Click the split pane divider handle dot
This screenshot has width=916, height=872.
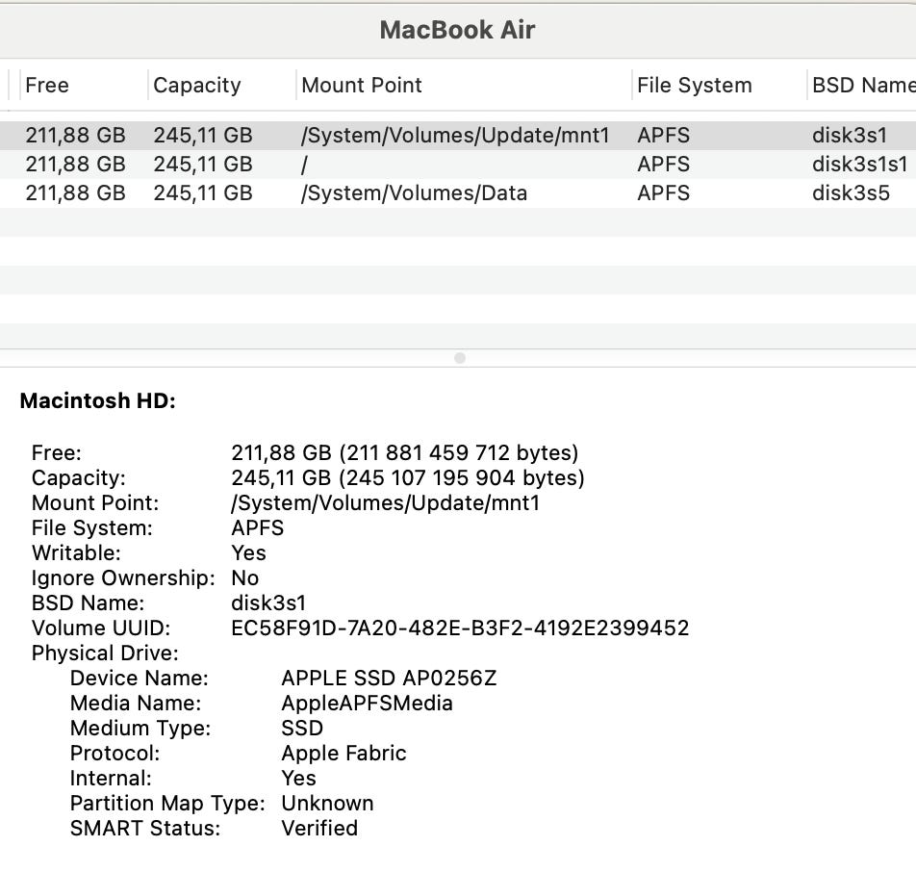460,358
